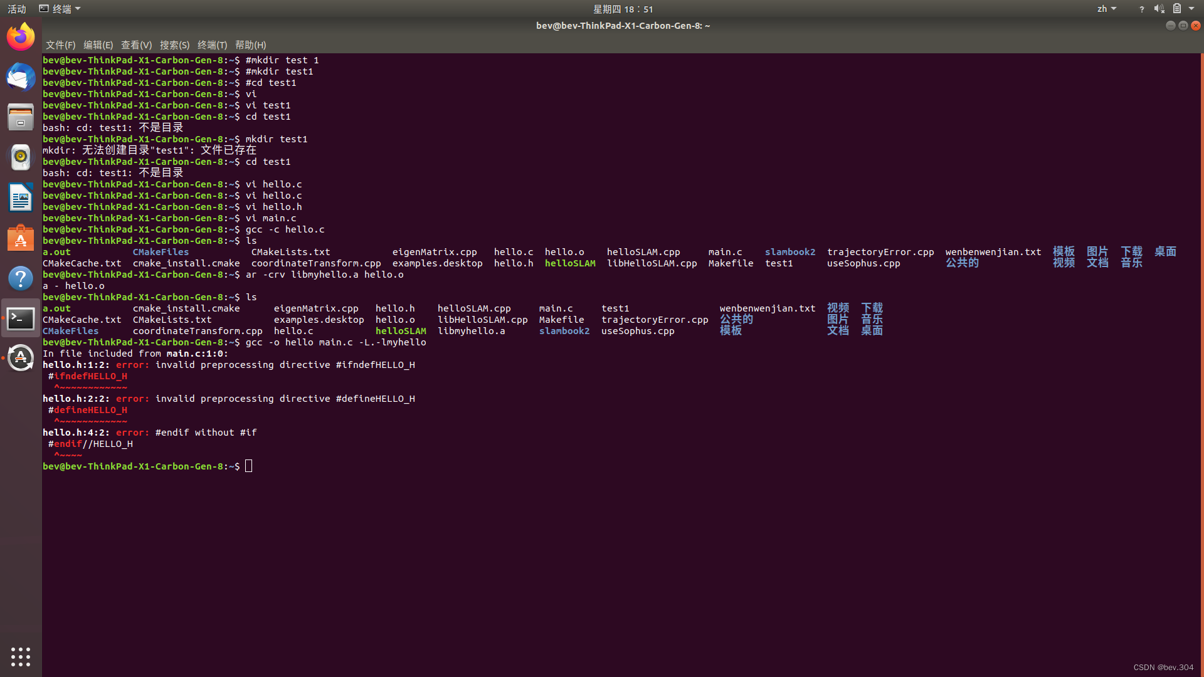Click the 'vi main.c' command
The width and height of the screenshot is (1204, 677).
pyautogui.click(x=271, y=218)
